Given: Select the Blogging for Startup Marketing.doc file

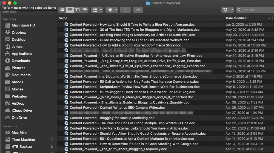Looking at the screenshot, I should [112, 118].
